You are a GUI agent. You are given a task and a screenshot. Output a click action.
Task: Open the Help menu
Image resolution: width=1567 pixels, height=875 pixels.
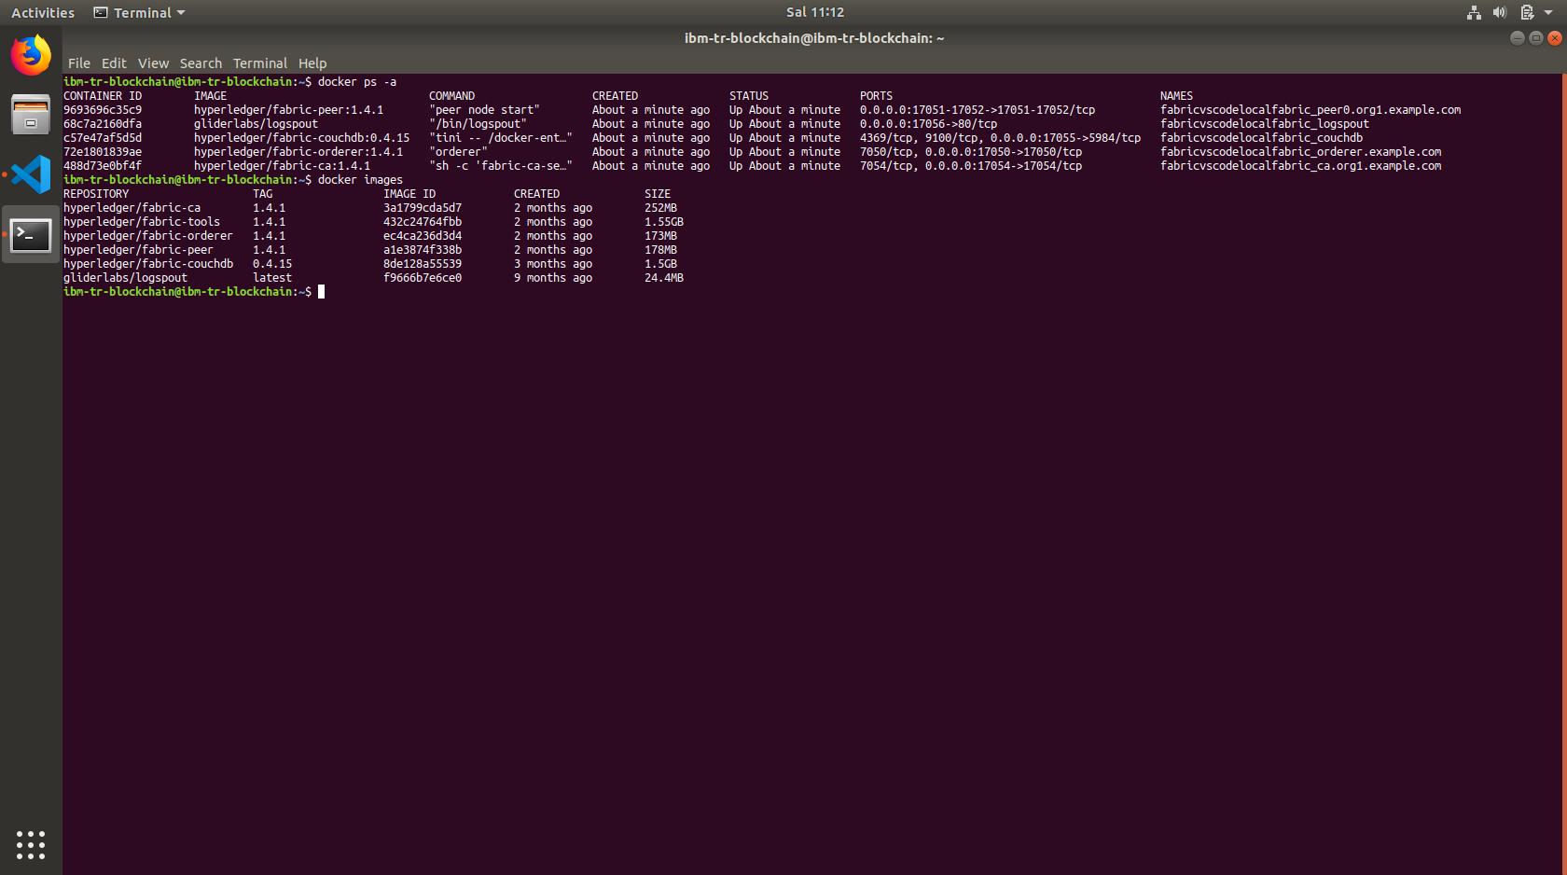click(x=312, y=63)
